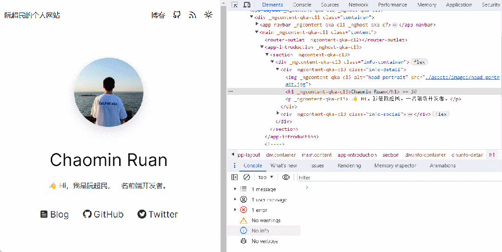Switch to the Security tab
Screen dimensions: 502x252
[x=491, y=5]
